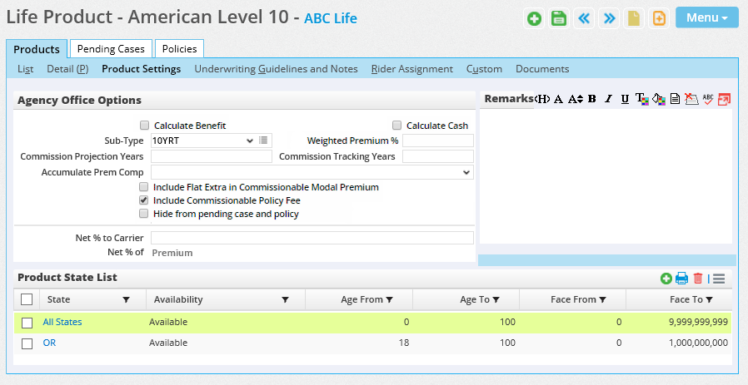
Task: Toggle underline formatting in Remarks
Action: click(x=625, y=99)
